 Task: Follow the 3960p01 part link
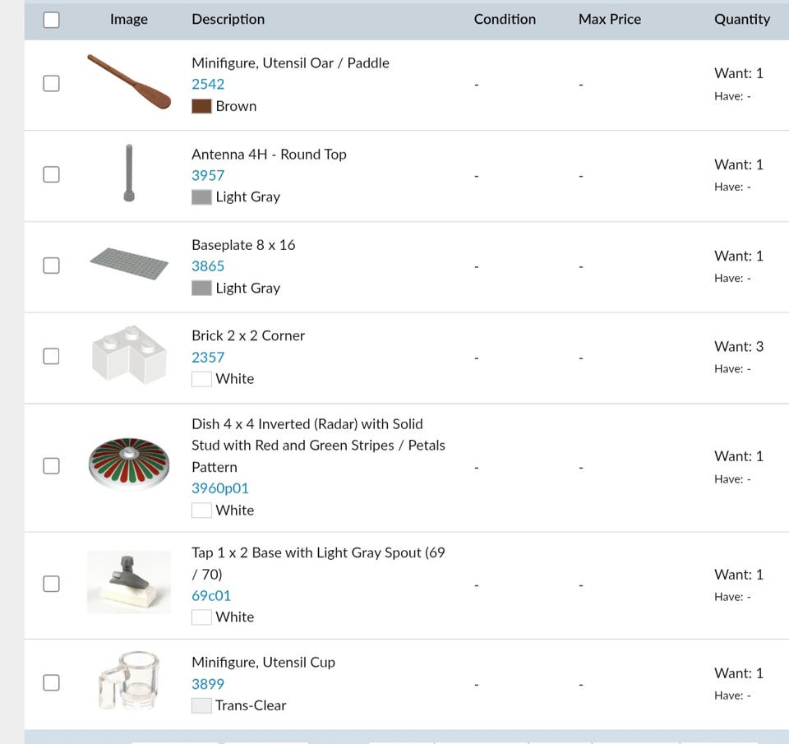(220, 488)
